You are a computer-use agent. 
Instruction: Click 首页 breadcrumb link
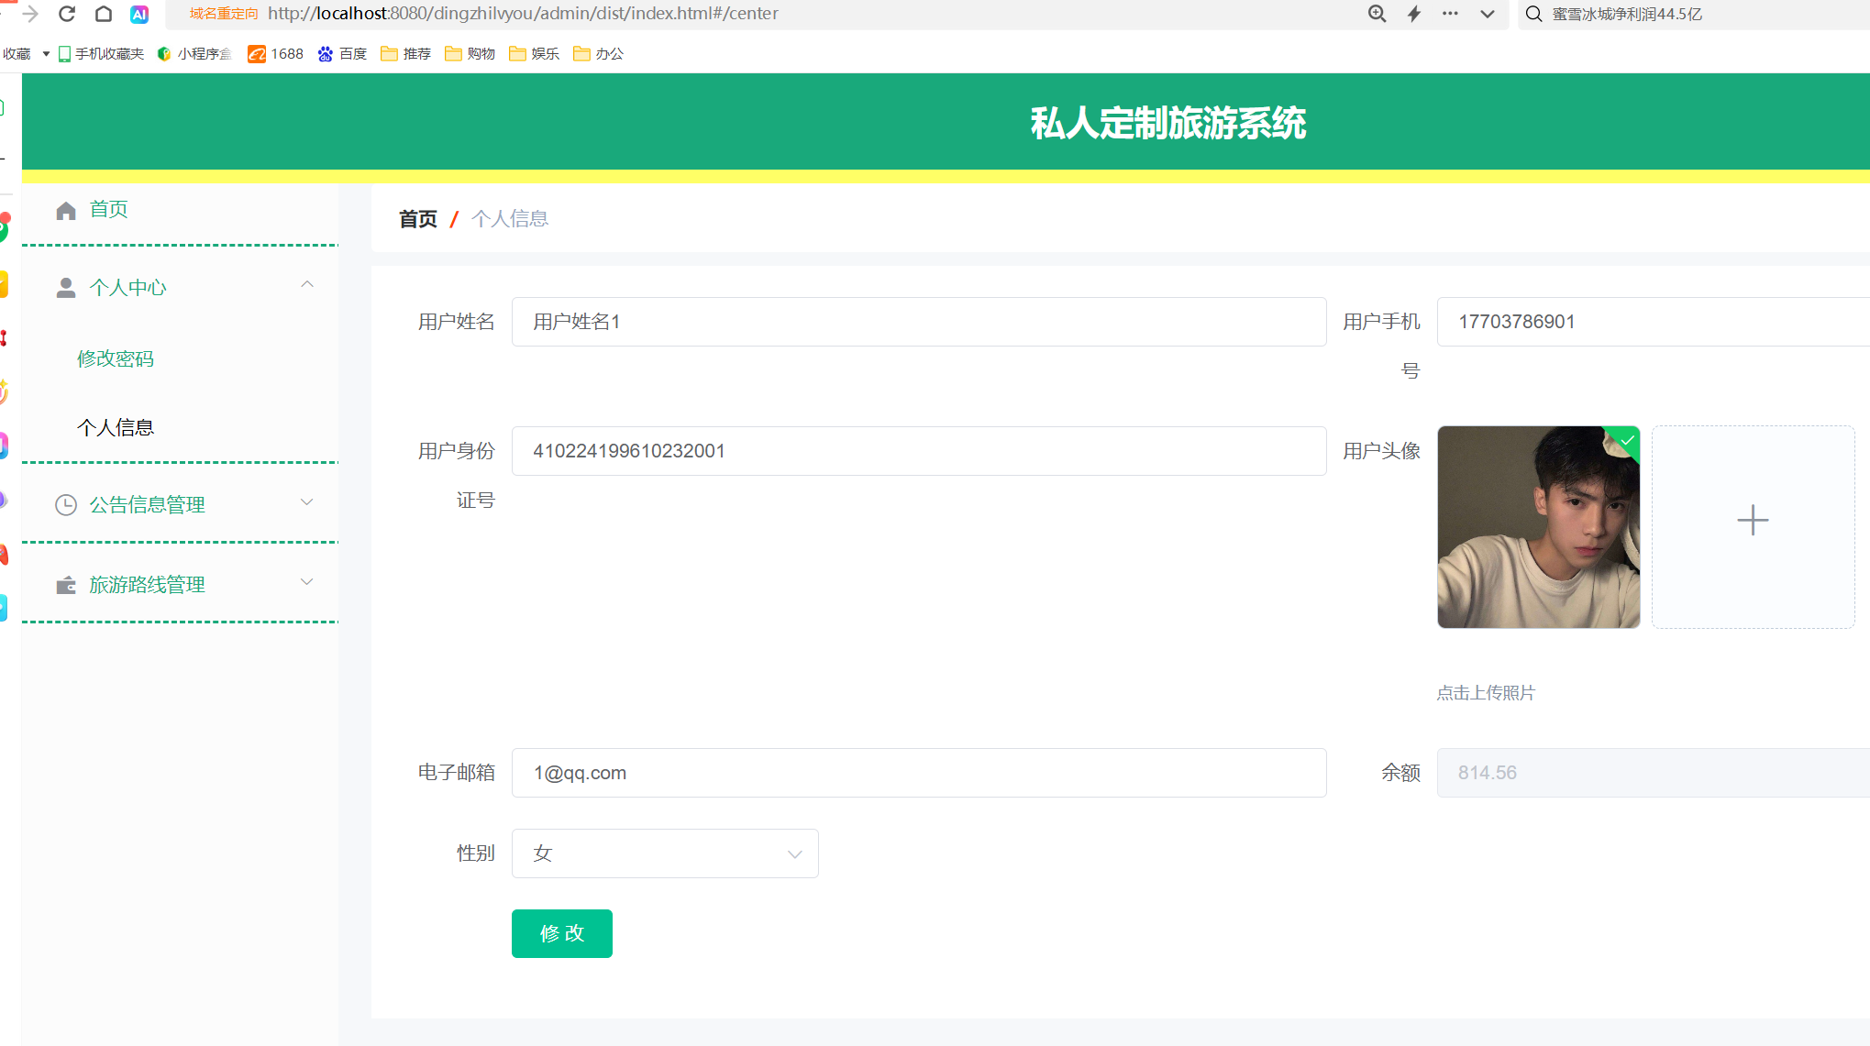tap(418, 219)
